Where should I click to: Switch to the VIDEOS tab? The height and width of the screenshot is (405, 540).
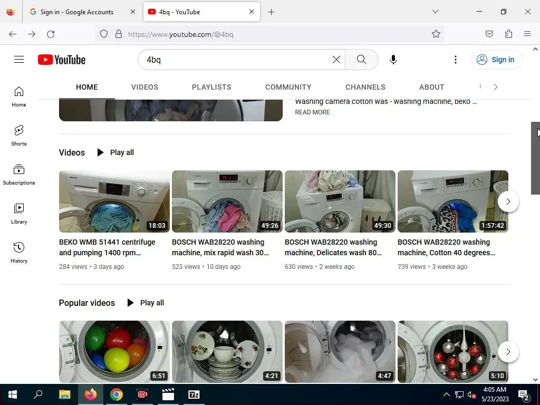pos(144,87)
